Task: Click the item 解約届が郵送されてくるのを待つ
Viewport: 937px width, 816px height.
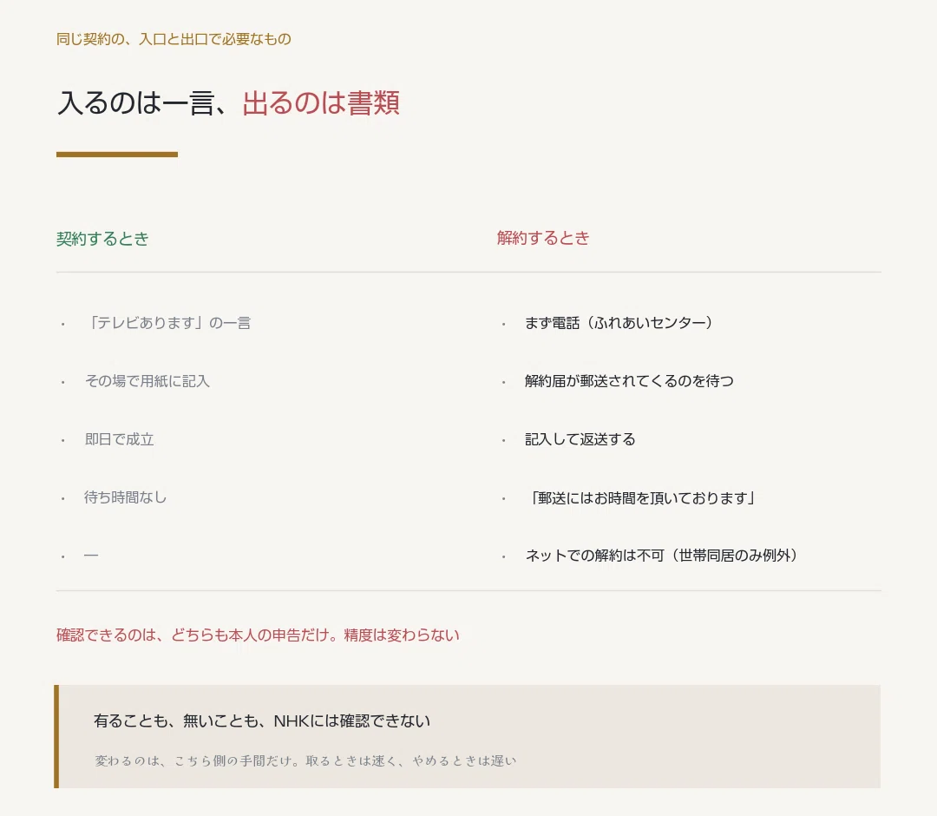Action: point(629,381)
